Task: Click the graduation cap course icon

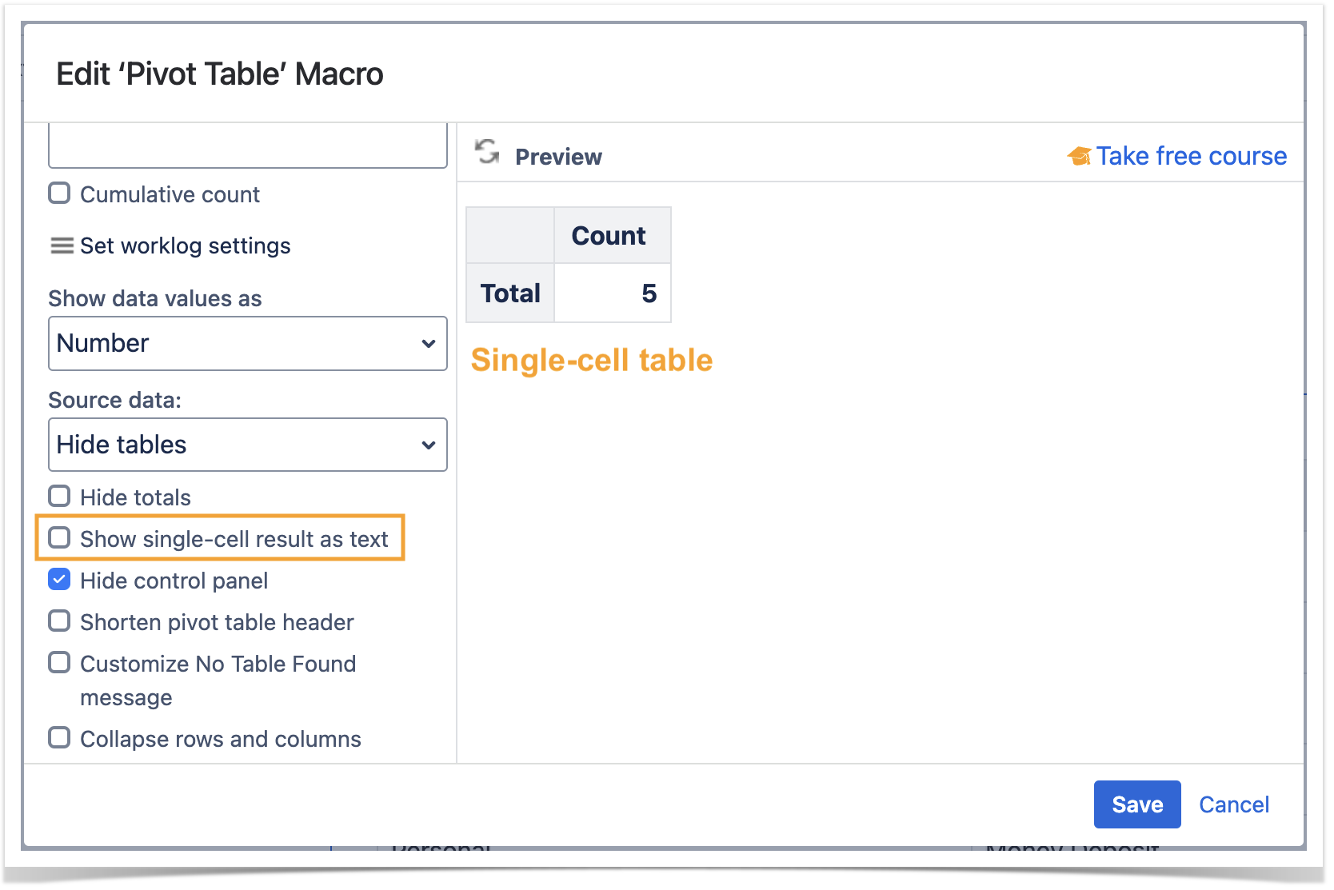Action: click(1079, 157)
